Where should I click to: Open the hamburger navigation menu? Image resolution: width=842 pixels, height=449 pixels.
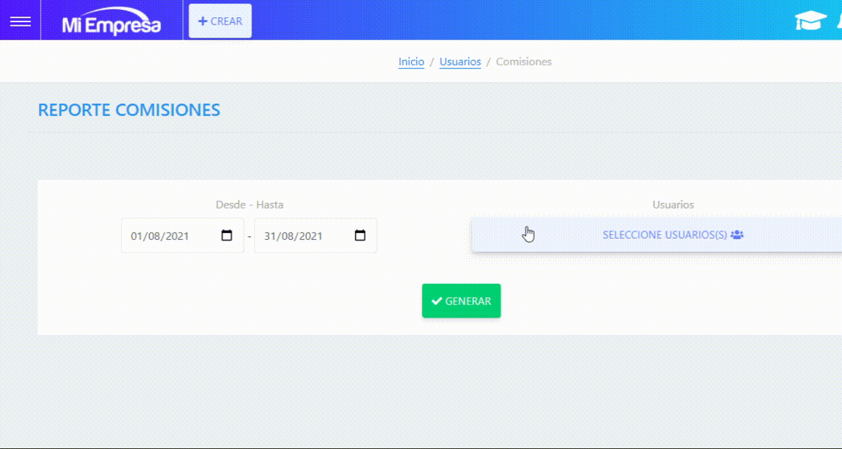click(20, 22)
